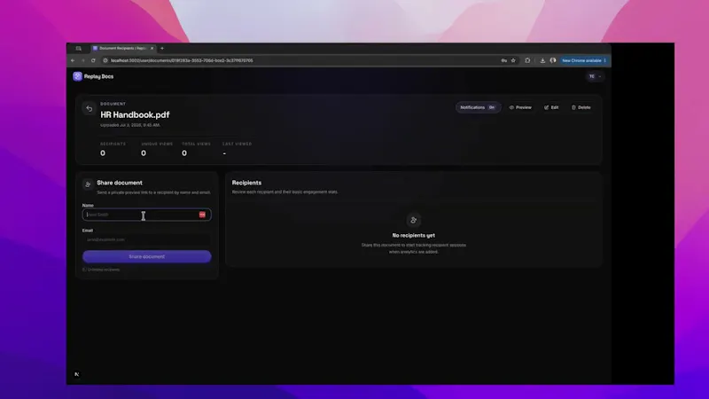Open the browser extensions puzzle icon
Viewport: 709px width, 399px height.
click(527, 60)
